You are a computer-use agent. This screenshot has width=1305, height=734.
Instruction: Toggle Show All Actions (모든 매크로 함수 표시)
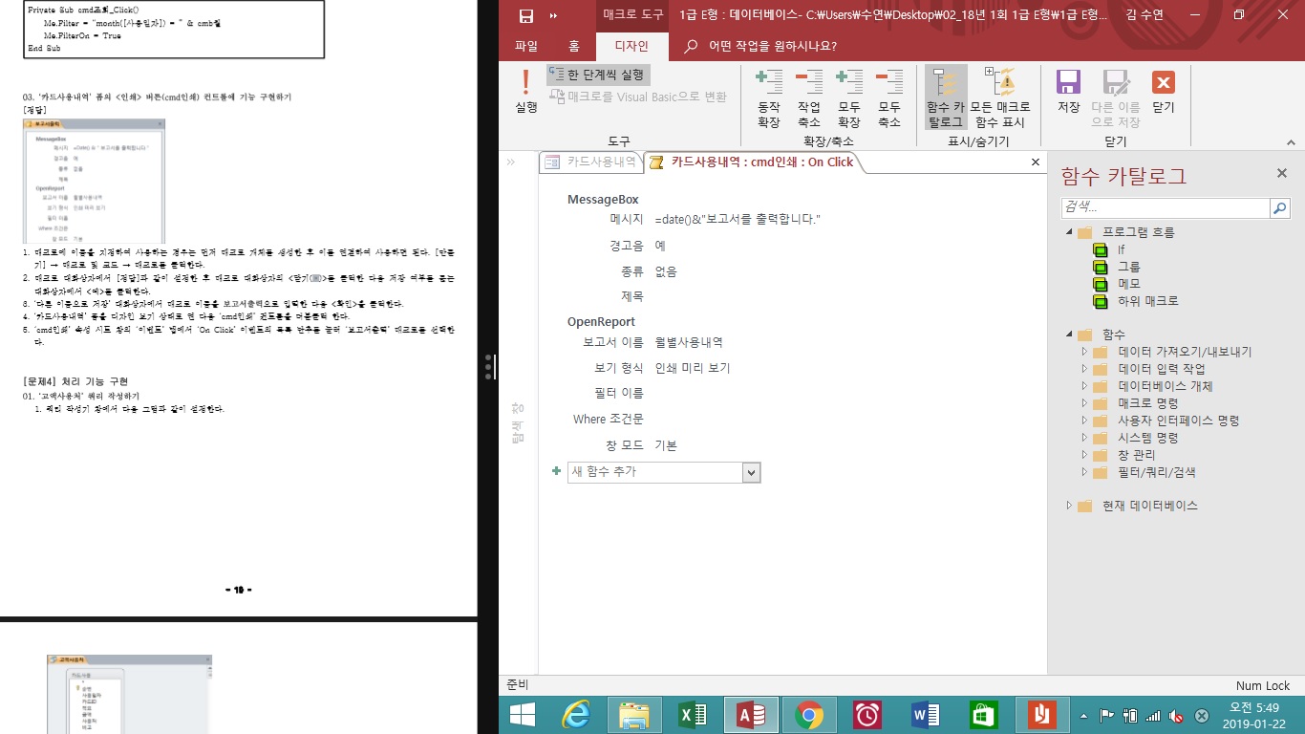pos(999,97)
